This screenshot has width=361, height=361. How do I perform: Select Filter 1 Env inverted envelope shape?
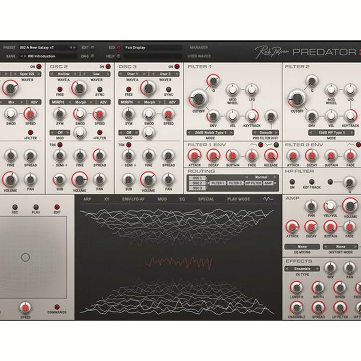(276, 145)
